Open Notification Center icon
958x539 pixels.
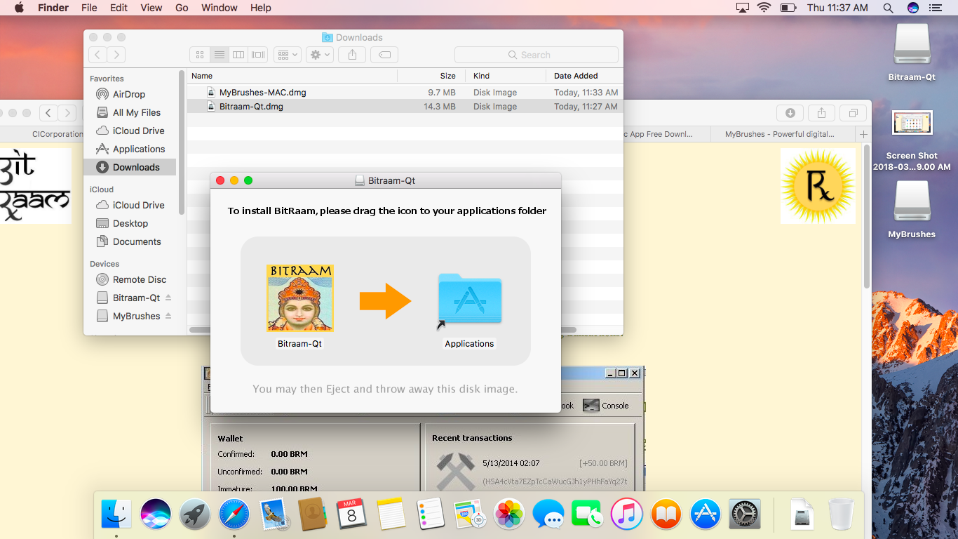click(x=935, y=8)
